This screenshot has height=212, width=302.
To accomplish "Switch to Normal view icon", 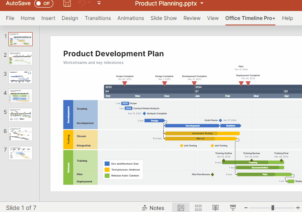I will coord(181,208).
